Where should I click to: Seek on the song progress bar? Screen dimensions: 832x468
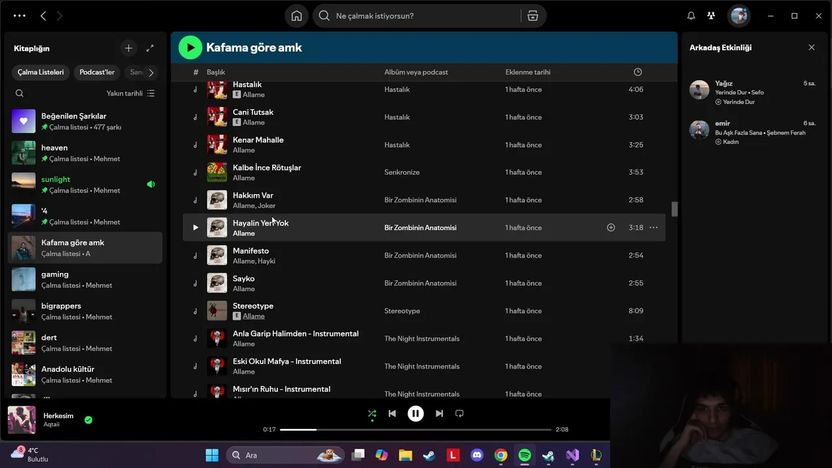[415, 430]
